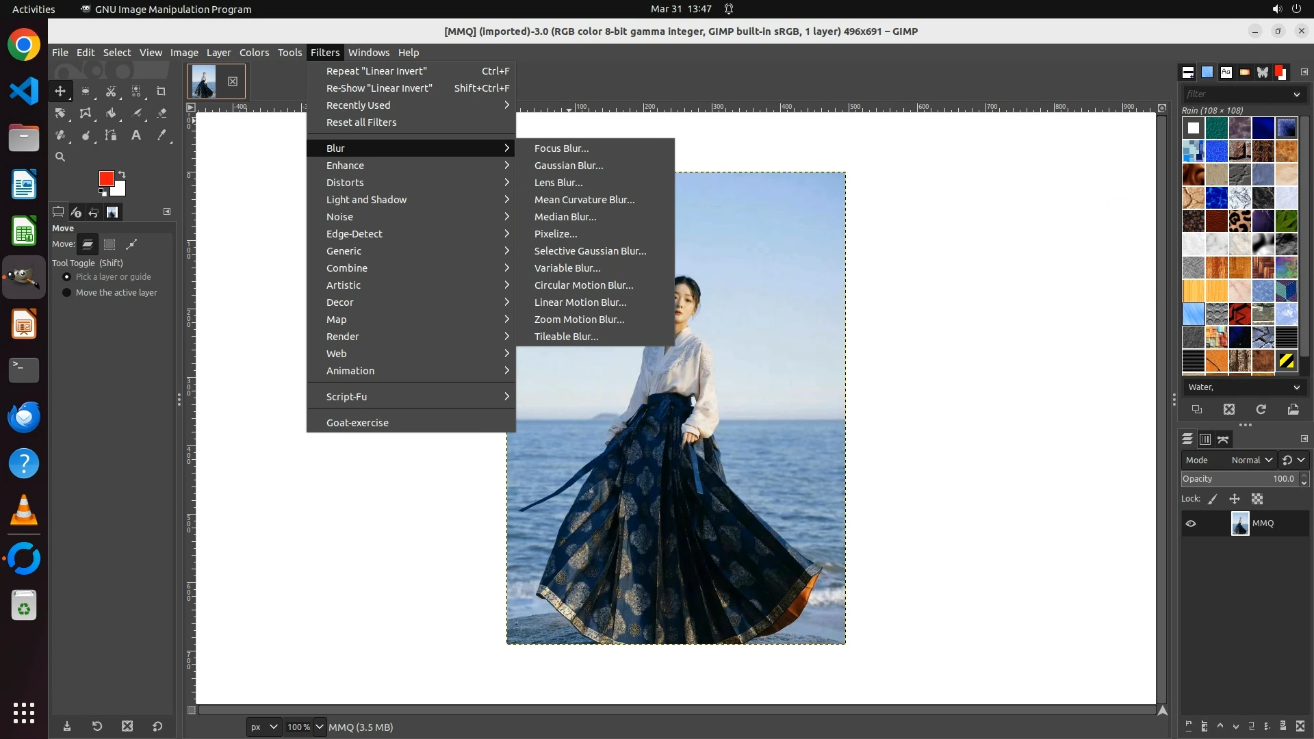Click the red foreground color swatch
Viewport: 1314px width, 739px height.
(x=105, y=178)
